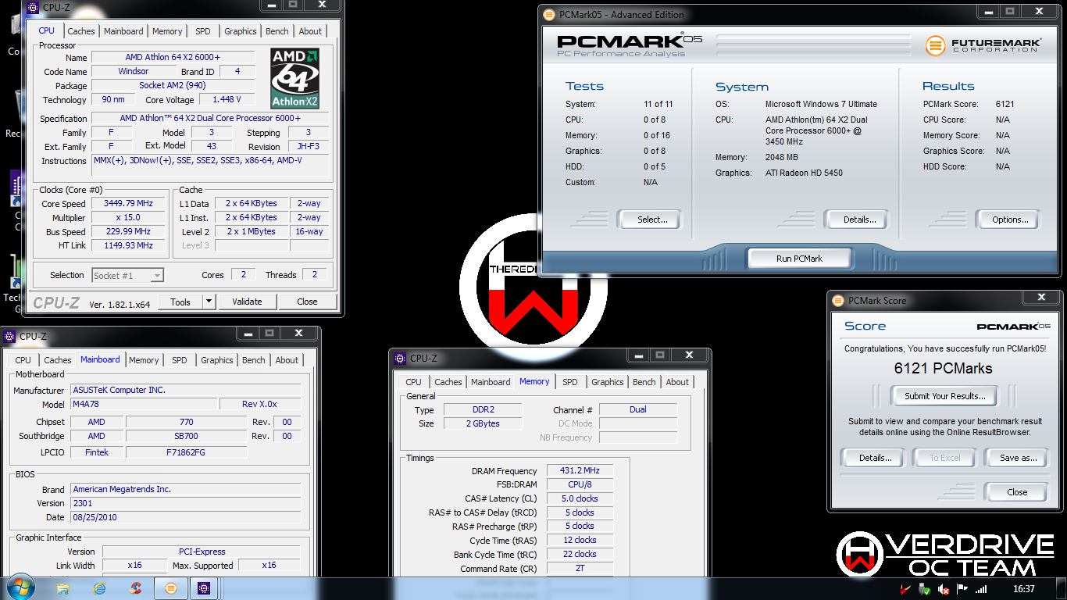Click the Close button in the PCMark Score dialog
Screen dimensions: 1067x600
pos(1017,492)
